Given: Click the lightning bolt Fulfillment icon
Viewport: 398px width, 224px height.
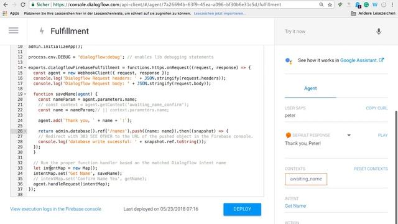Looking at the screenshot, I should pos(42,31).
